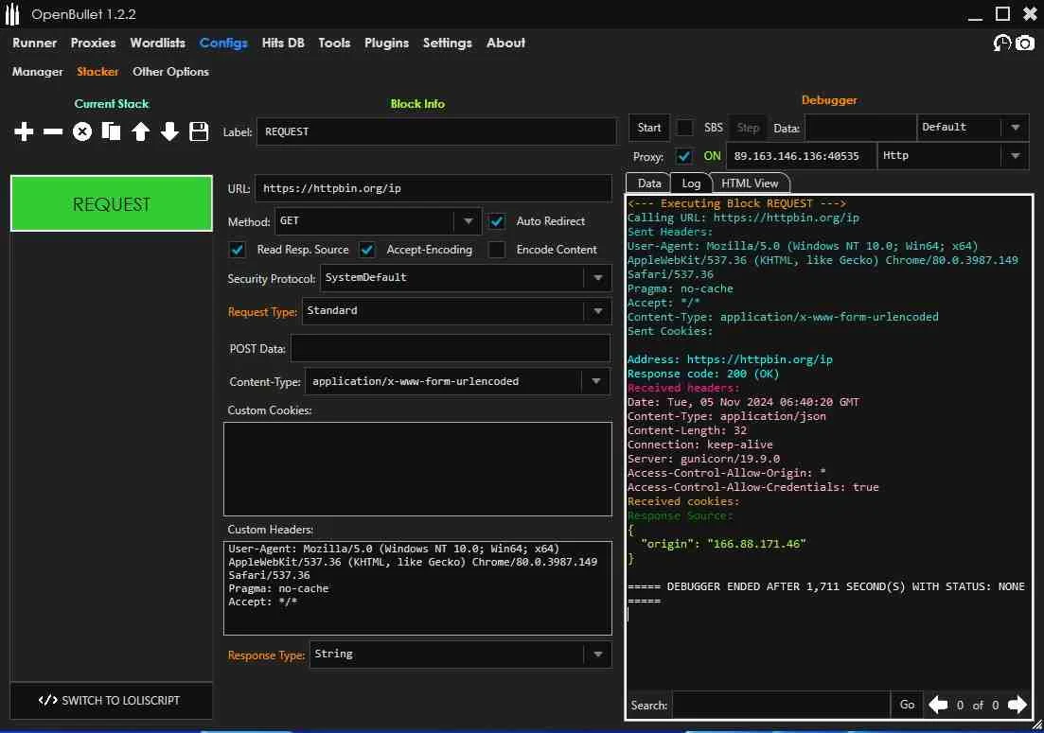
Task: Open the Tools menu
Action: pos(334,43)
